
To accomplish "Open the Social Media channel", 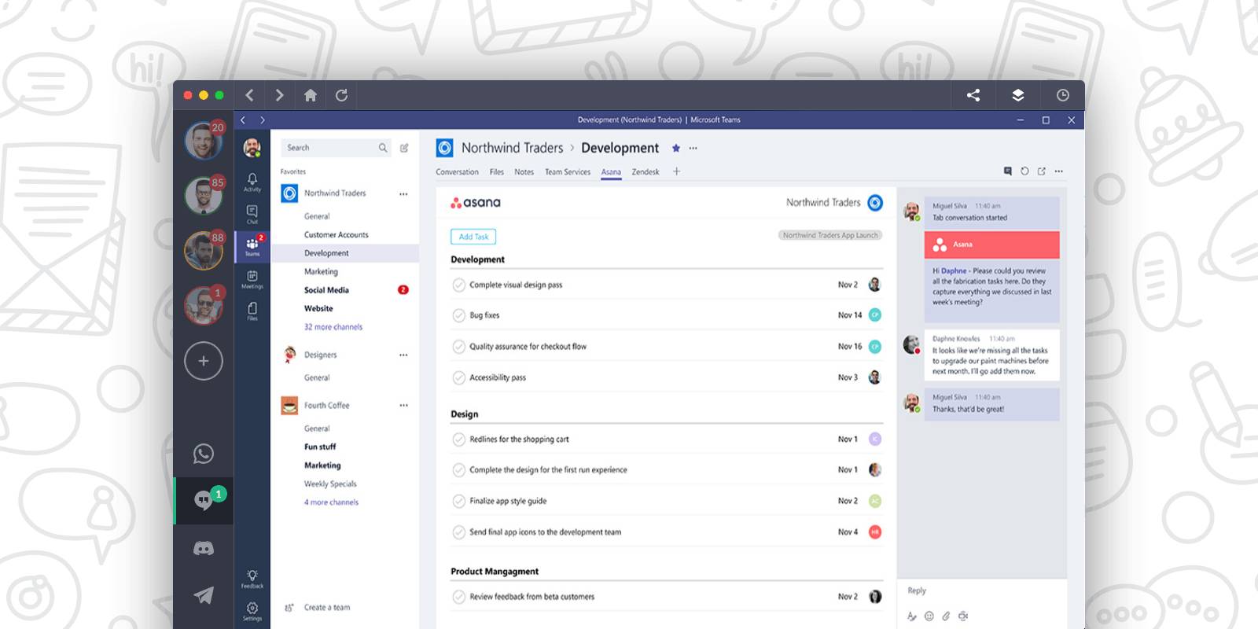I will click(x=326, y=290).
